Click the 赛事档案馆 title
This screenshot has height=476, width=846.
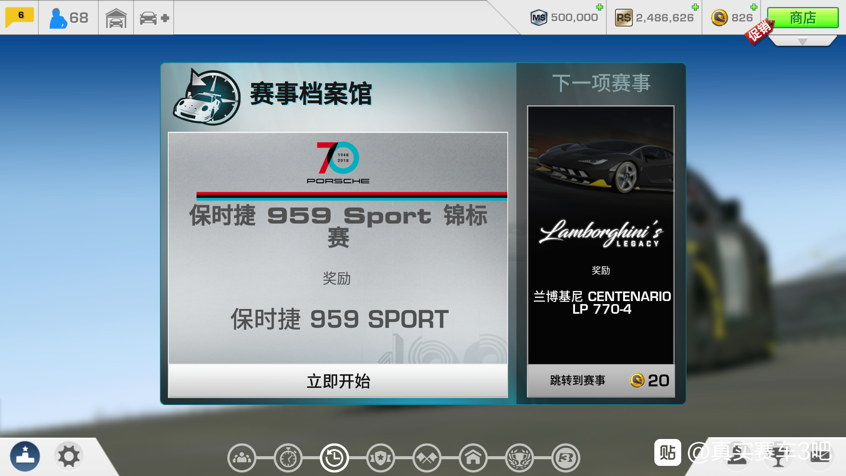(x=311, y=93)
